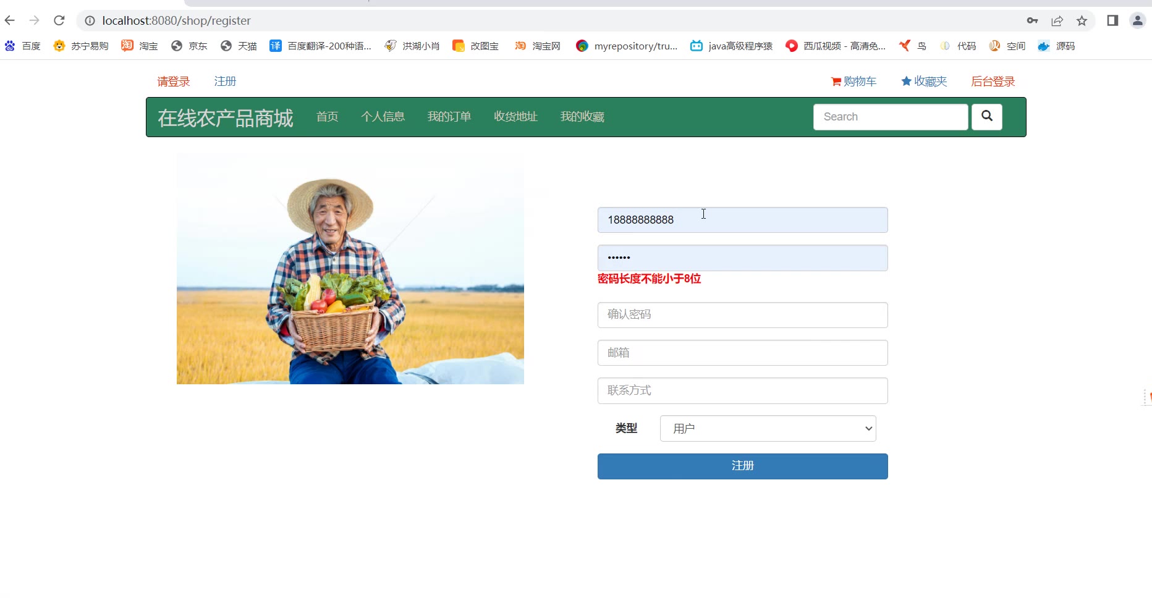Open the 改图宝 bookmark
1152x598 pixels.
[x=475, y=46]
